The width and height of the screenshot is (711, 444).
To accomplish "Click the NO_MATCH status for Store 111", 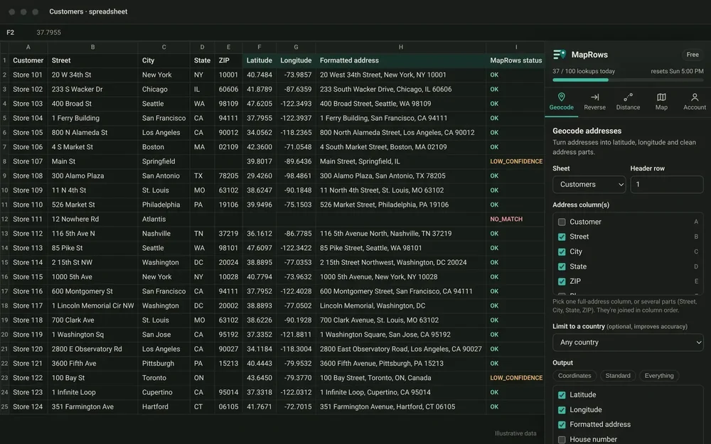I will pyautogui.click(x=506, y=220).
